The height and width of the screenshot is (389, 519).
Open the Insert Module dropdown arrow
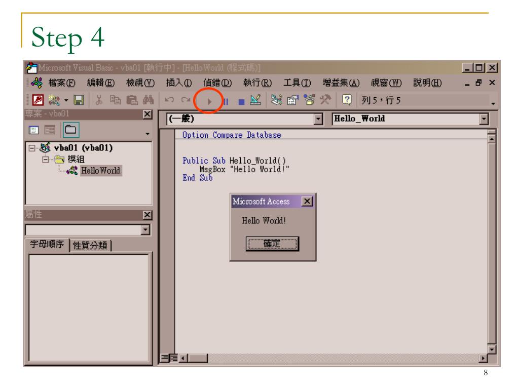(66, 100)
